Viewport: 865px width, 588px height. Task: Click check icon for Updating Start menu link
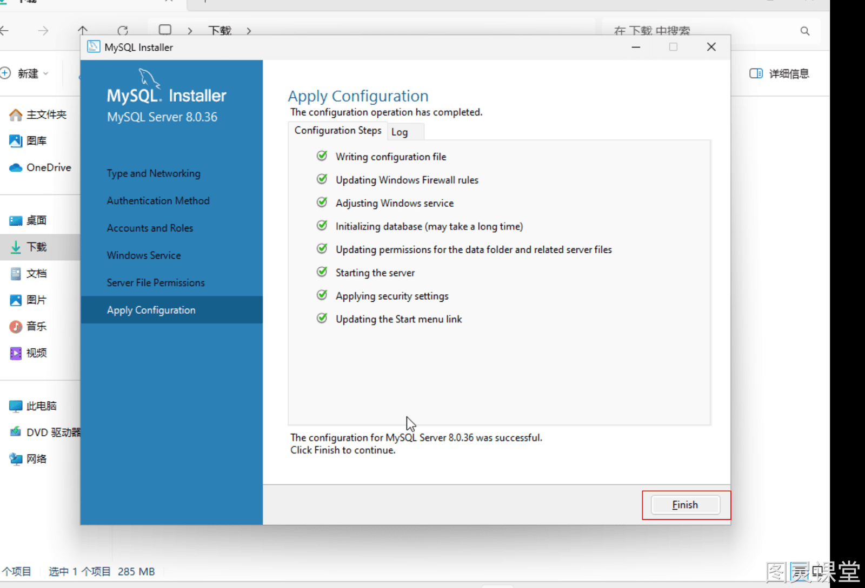pyautogui.click(x=322, y=319)
